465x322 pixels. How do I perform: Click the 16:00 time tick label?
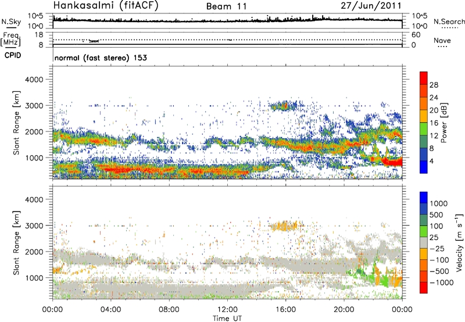(285, 310)
